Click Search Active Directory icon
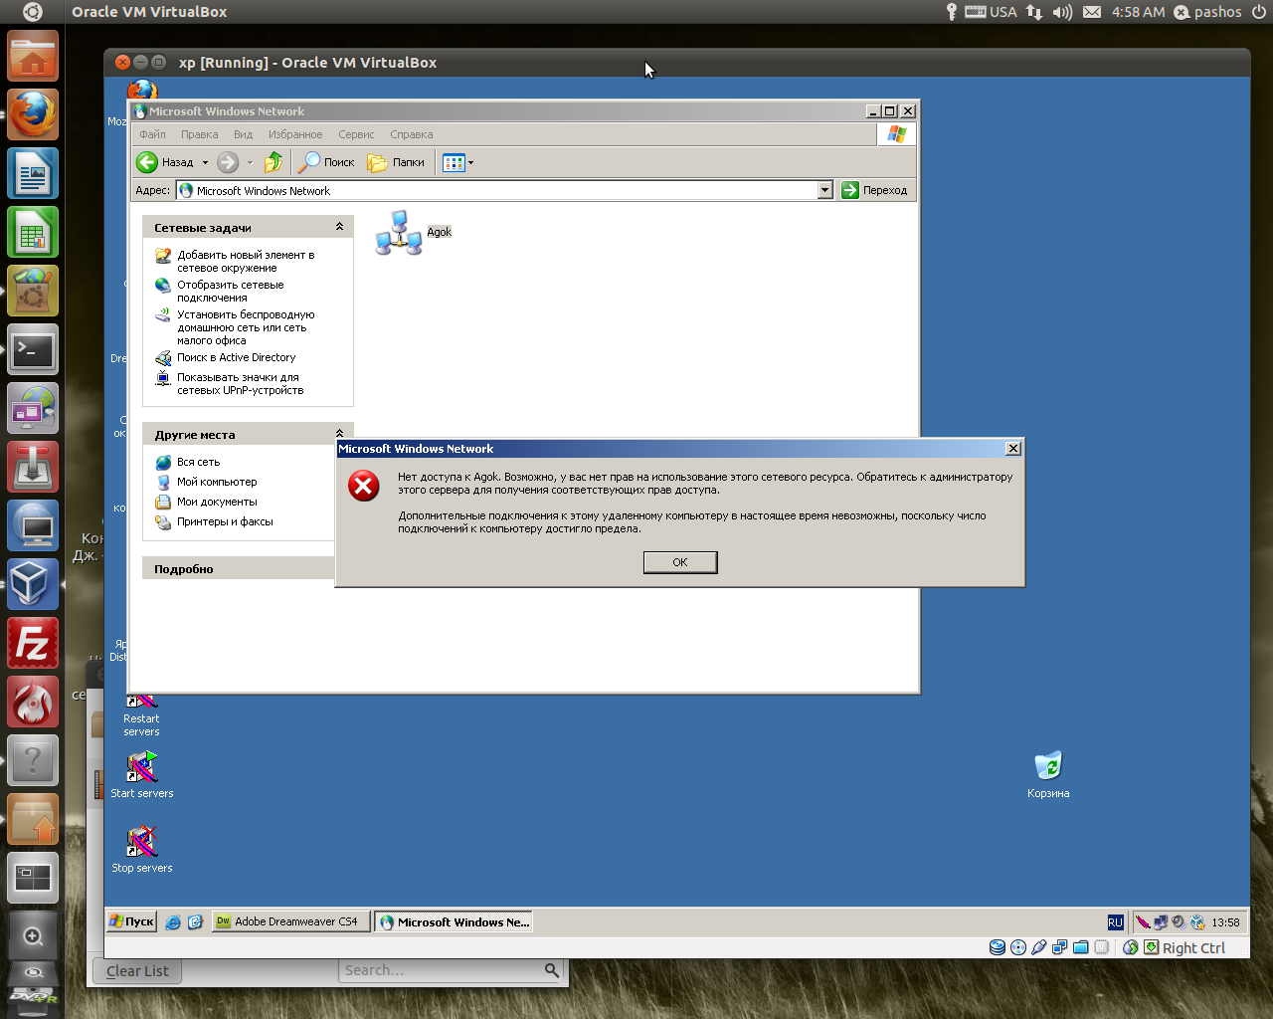 point(163,358)
